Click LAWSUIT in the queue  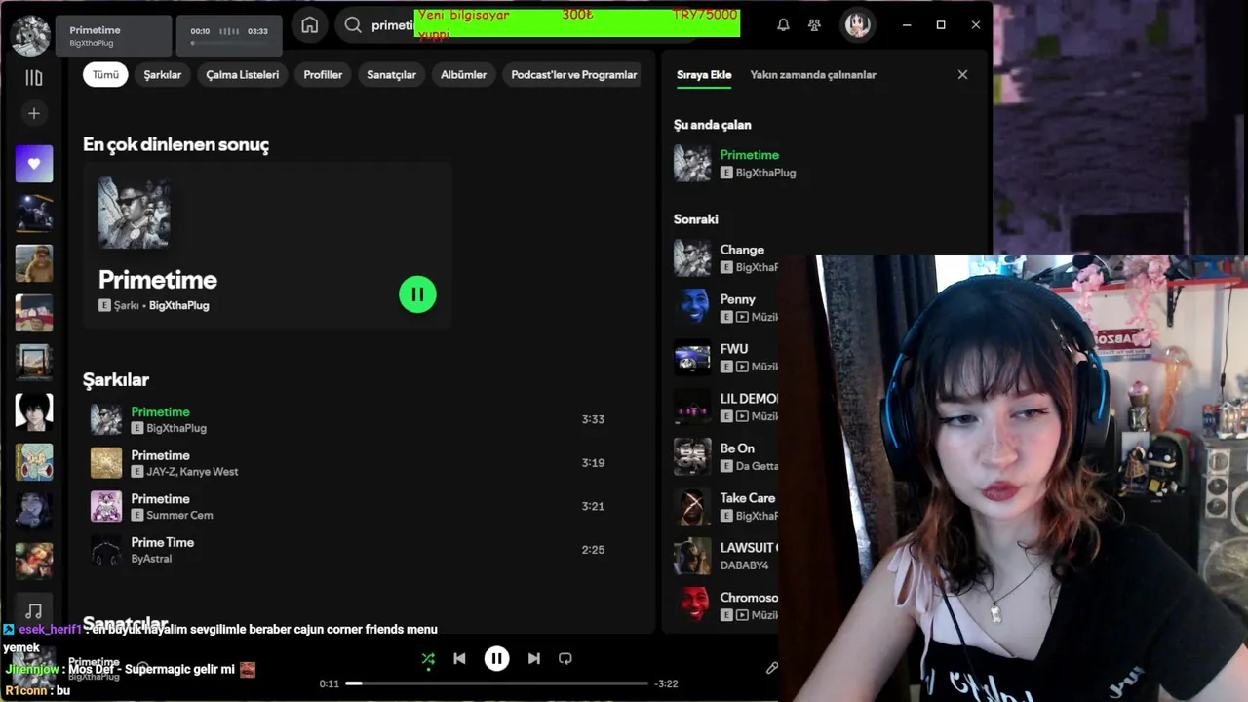point(748,548)
